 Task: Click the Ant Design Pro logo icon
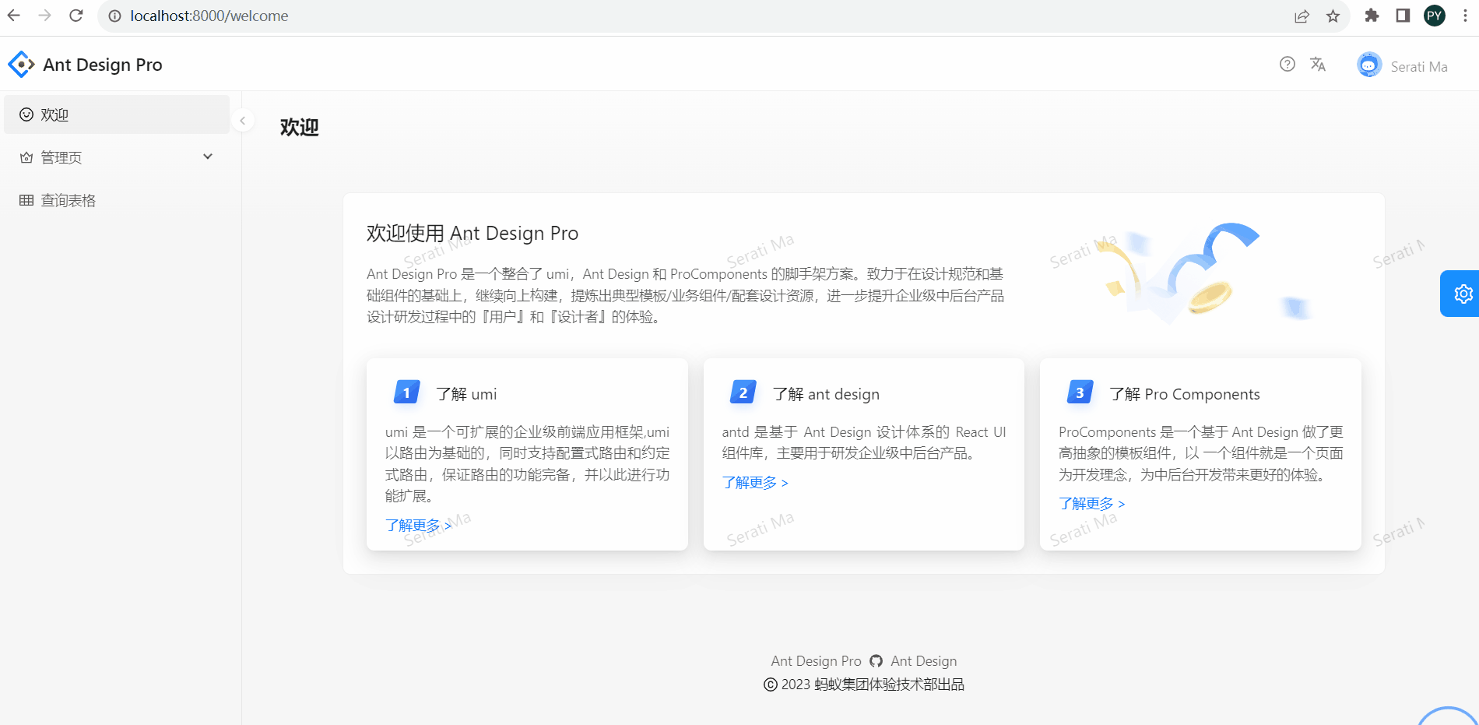pyautogui.click(x=21, y=65)
